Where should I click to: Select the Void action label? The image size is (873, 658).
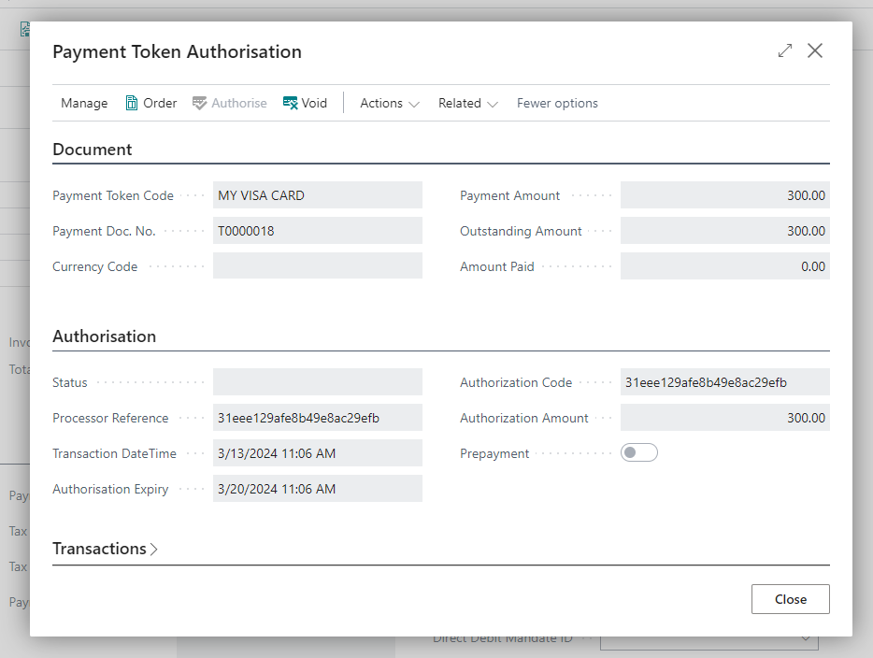(x=314, y=103)
